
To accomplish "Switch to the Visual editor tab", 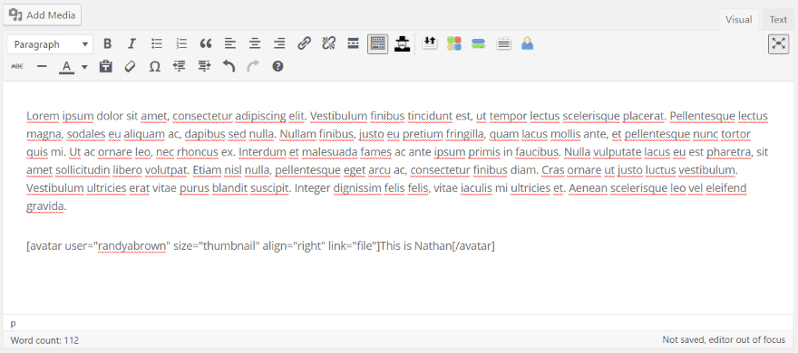I will click(738, 20).
